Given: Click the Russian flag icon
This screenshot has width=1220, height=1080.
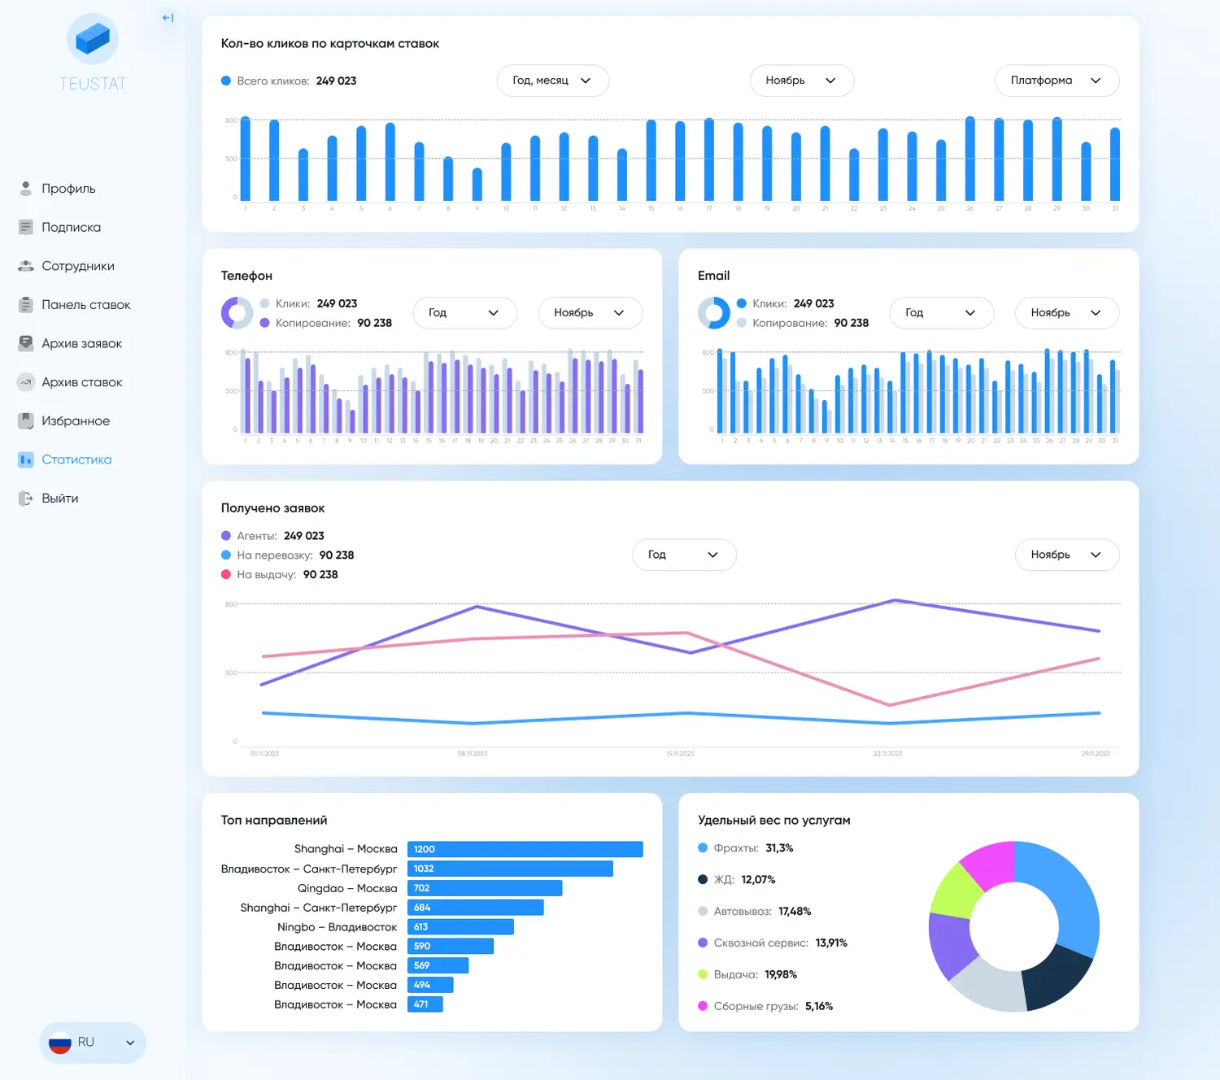Looking at the screenshot, I should [60, 1043].
